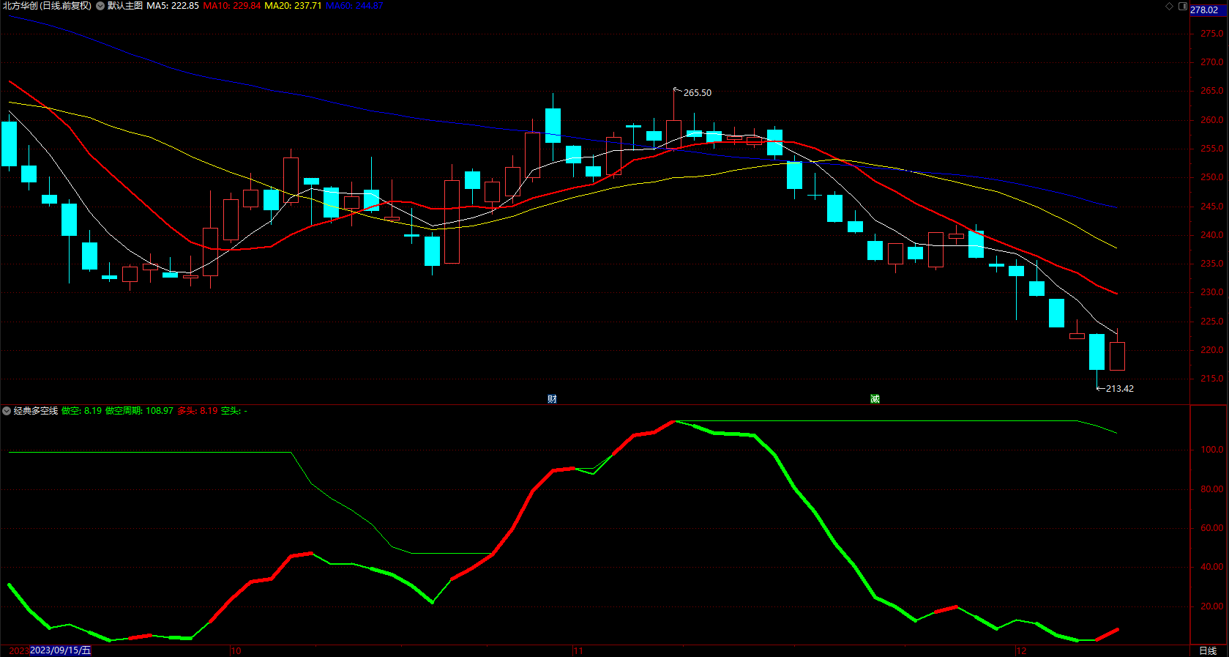Click the 做空周期 value label

139,411
